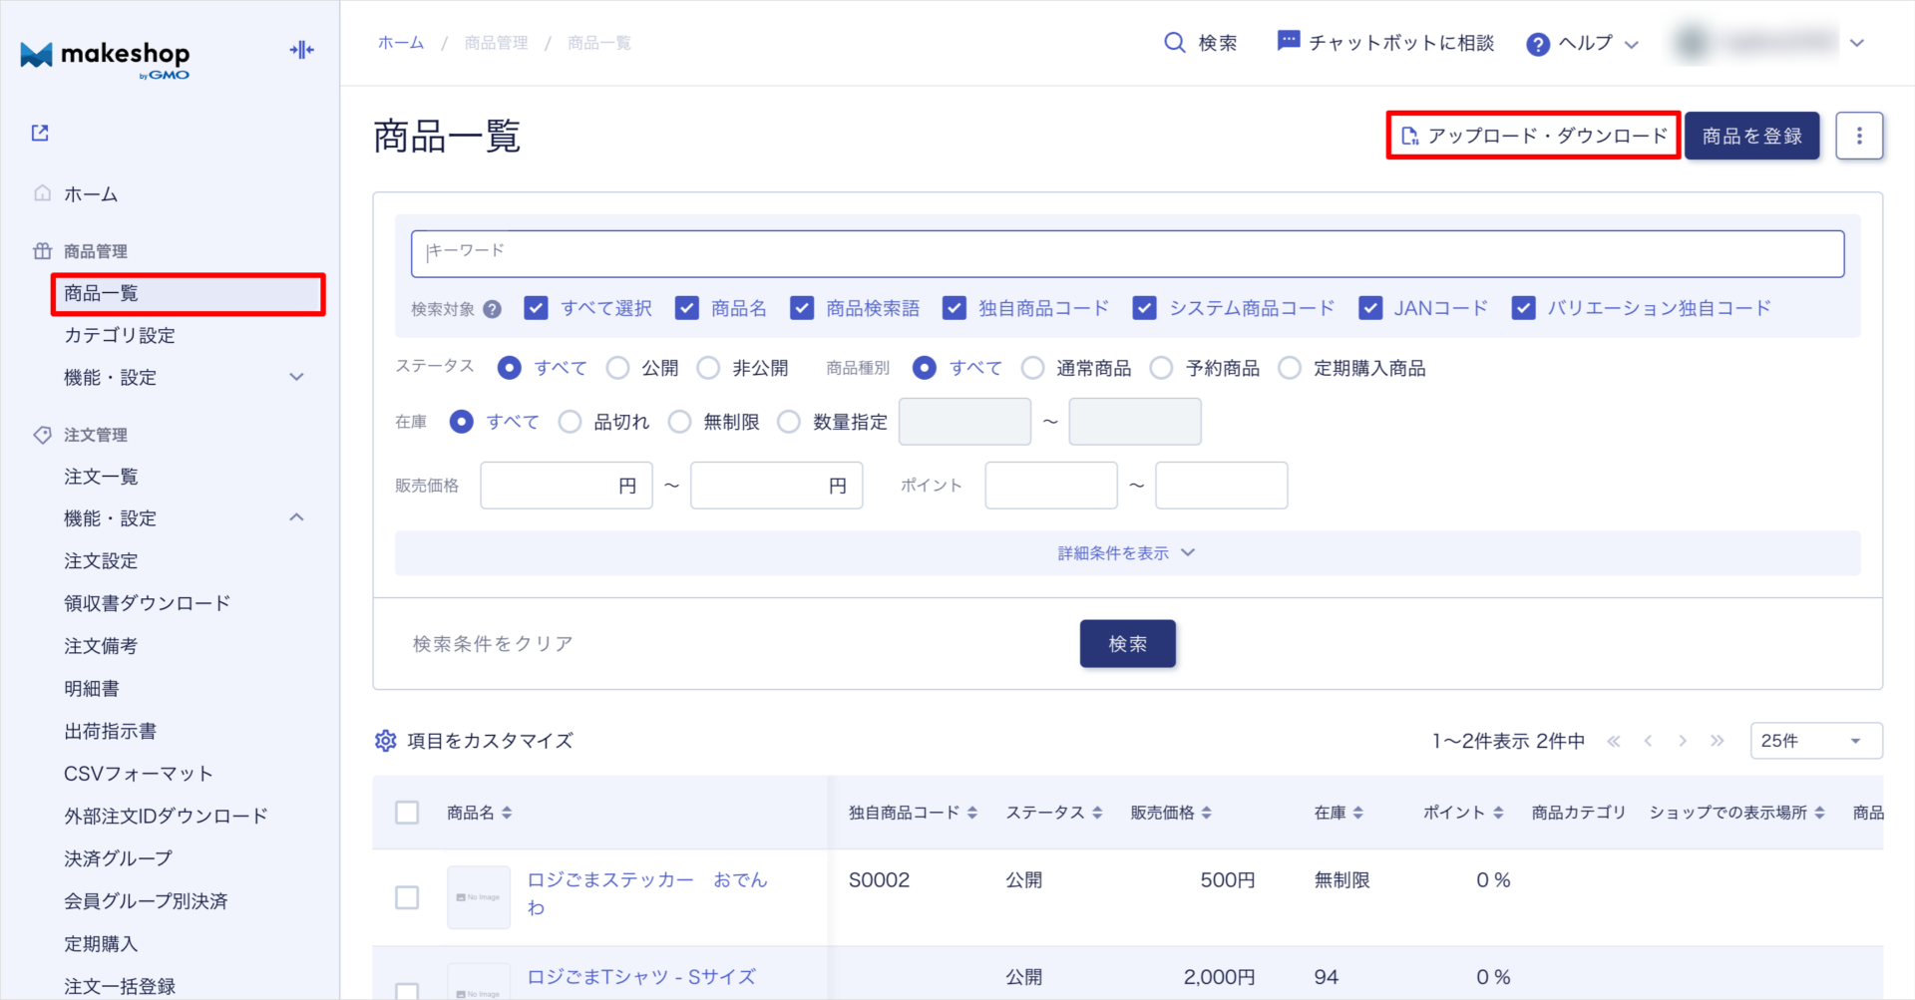The height and width of the screenshot is (1000, 1915).
Task: Uncheck the JANコード checkbox
Action: tap(1370, 308)
